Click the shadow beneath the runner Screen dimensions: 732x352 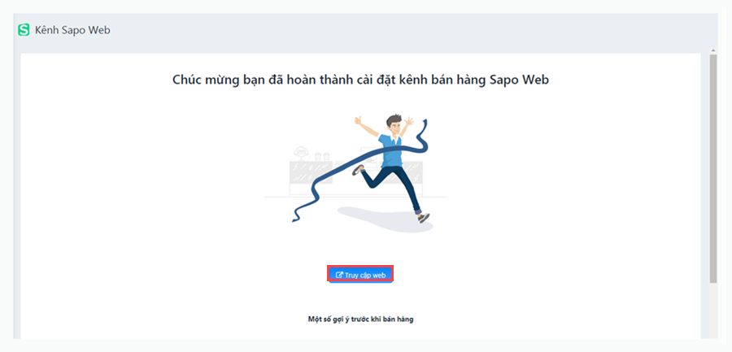(x=384, y=219)
